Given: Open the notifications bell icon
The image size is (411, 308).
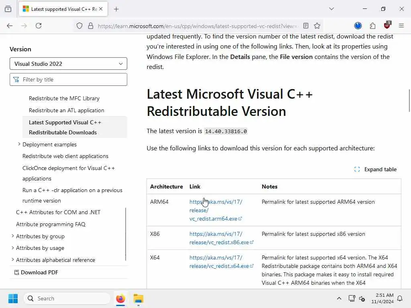Looking at the screenshot, I should point(400,298).
